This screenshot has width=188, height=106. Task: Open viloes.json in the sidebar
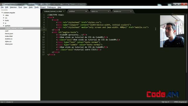click(9, 44)
